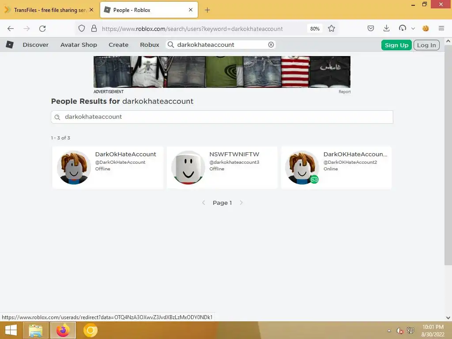The image size is (452, 339).
Task: Click the @DarkOKHateAccount2 username text
Action: [x=350, y=162]
